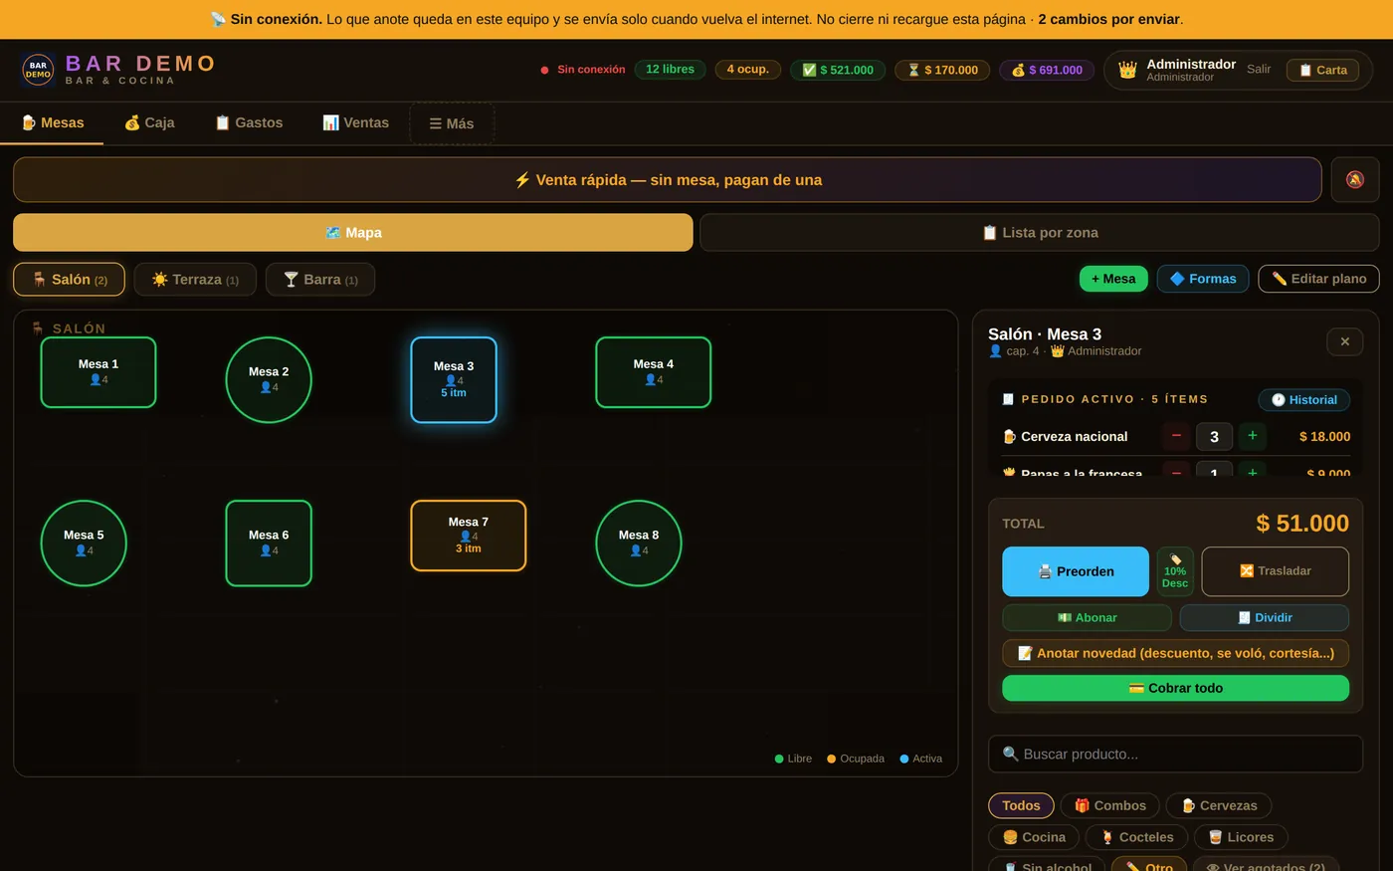Close the Mesa 3 order panel

(x=1344, y=341)
